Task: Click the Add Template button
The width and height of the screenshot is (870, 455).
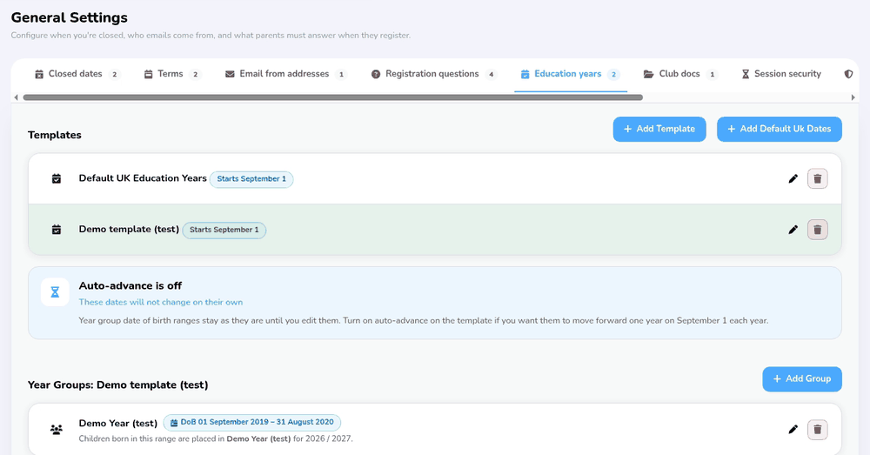Action: [659, 129]
